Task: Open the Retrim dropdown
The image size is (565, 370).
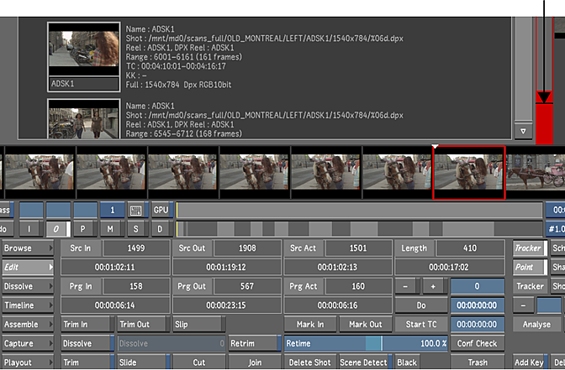Action: tap(255, 343)
